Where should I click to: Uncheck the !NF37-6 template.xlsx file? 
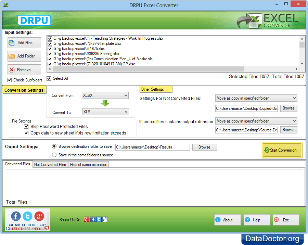tap(50, 43)
